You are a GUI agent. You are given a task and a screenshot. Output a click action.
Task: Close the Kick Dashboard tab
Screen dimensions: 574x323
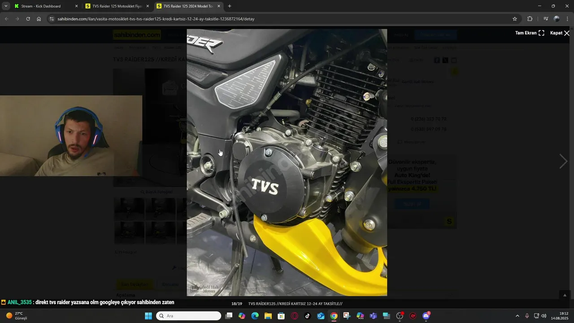click(76, 6)
